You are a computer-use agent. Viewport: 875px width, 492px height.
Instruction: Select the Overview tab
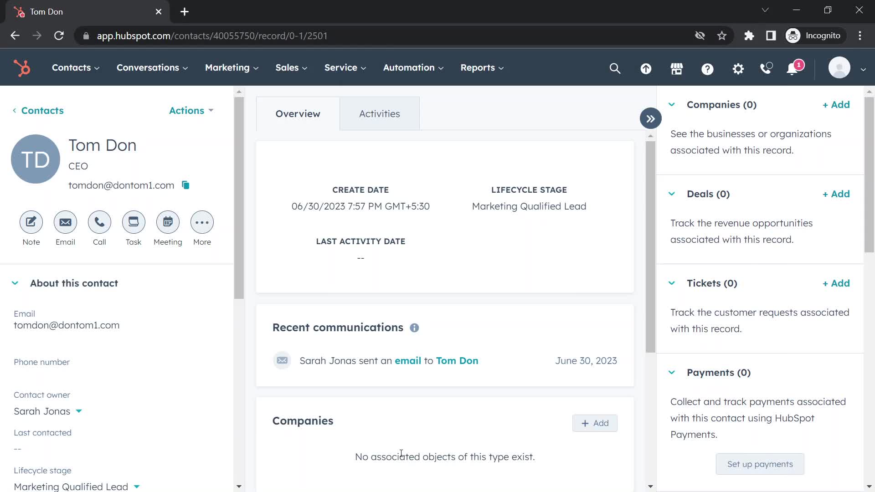click(298, 113)
